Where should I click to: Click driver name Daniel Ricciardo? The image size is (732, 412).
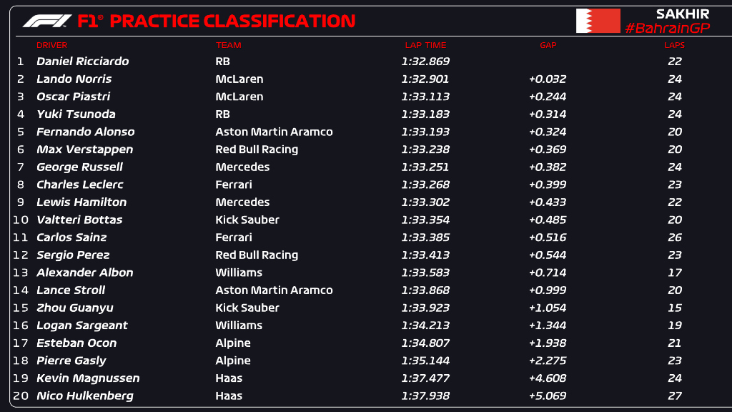click(x=83, y=62)
